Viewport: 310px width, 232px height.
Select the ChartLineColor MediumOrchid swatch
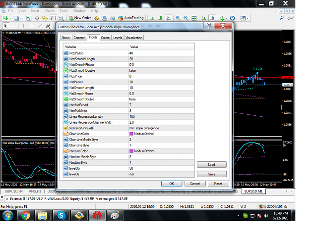pyautogui.click(x=131, y=134)
